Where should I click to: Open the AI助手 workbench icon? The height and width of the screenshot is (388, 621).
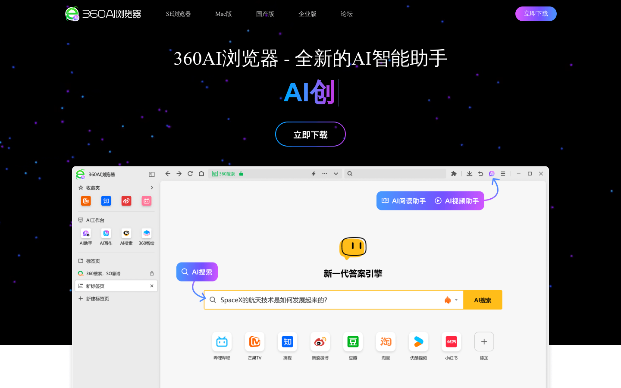pos(86,234)
